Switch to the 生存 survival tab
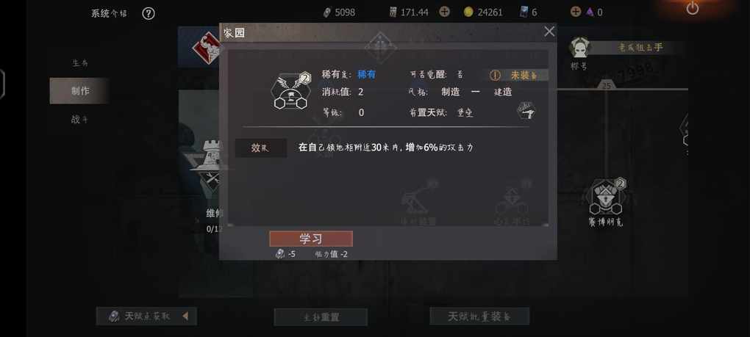 [80, 62]
